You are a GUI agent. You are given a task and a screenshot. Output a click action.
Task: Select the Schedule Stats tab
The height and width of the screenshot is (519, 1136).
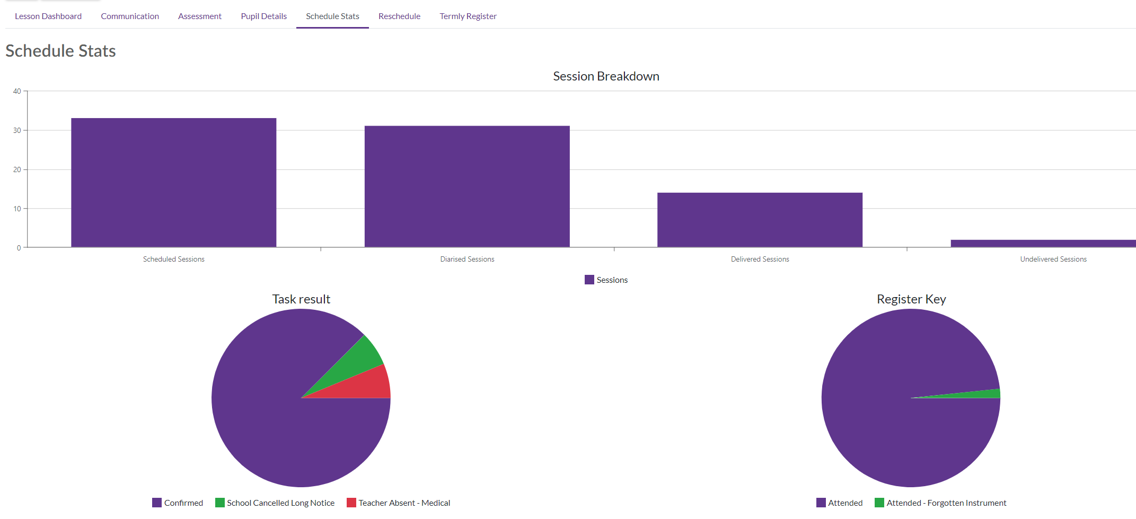click(x=332, y=16)
